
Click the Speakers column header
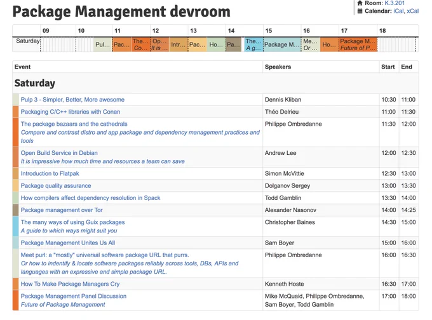[x=278, y=67]
